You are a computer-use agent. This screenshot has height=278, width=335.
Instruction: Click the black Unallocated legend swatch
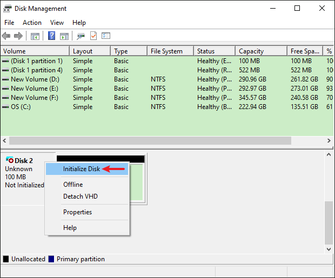click(x=6, y=259)
